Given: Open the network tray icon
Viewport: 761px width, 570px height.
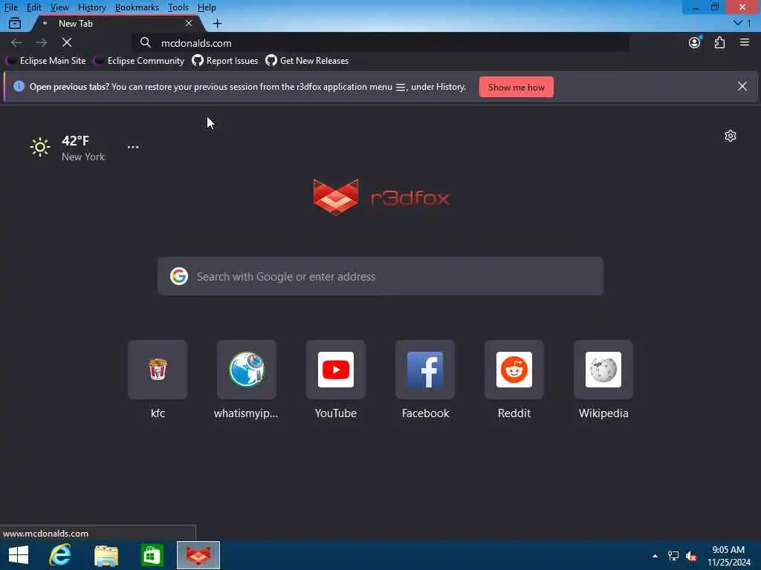Looking at the screenshot, I should click(673, 556).
